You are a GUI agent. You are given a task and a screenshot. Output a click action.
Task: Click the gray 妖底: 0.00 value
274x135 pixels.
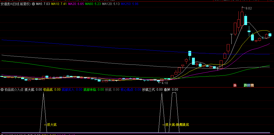[112, 90]
